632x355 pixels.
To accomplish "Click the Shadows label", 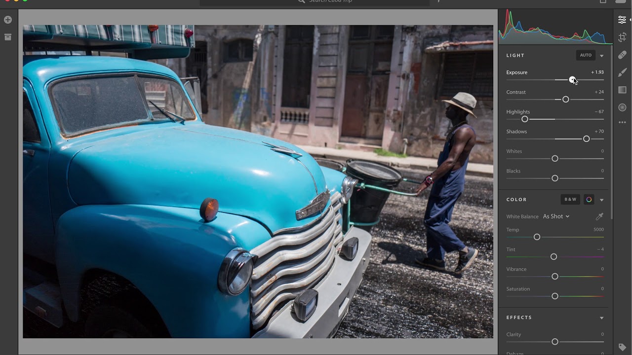I will [516, 132].
